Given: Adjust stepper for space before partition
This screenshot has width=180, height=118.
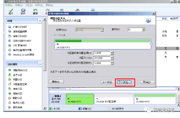Looking at the screenshot, I should pos(112,53).
